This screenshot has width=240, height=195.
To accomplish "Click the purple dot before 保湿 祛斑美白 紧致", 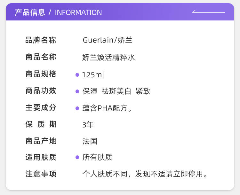I will click(77, 91).
